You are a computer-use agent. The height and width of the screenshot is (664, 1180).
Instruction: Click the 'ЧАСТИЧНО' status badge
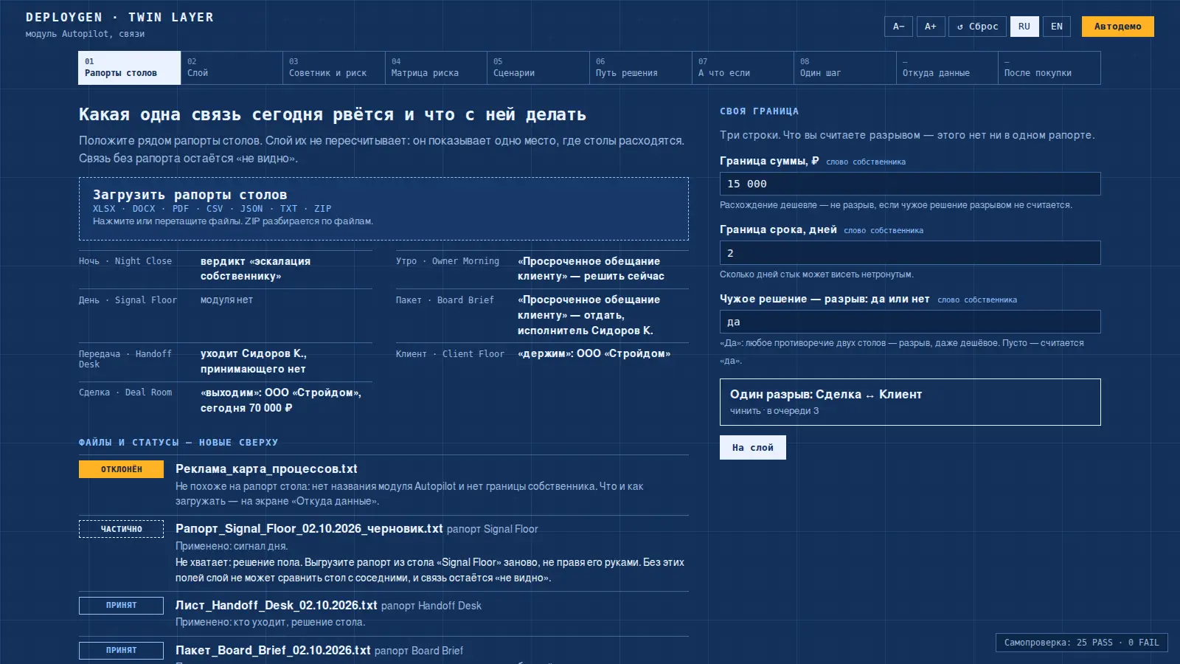[121, 529]
